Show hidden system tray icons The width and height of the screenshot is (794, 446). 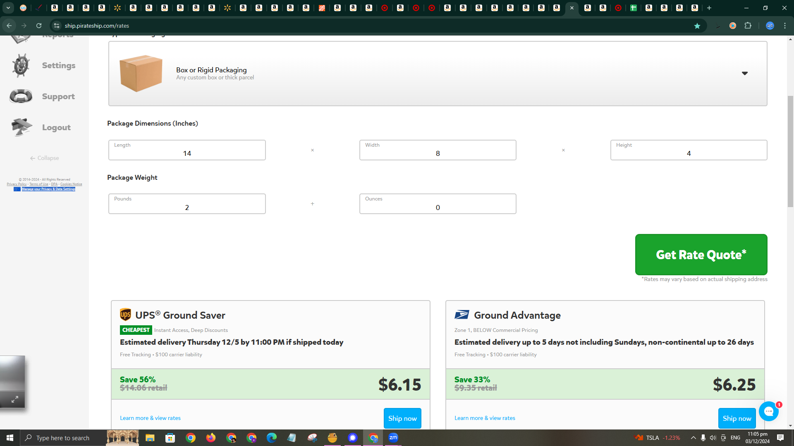[x=694, y=438]
